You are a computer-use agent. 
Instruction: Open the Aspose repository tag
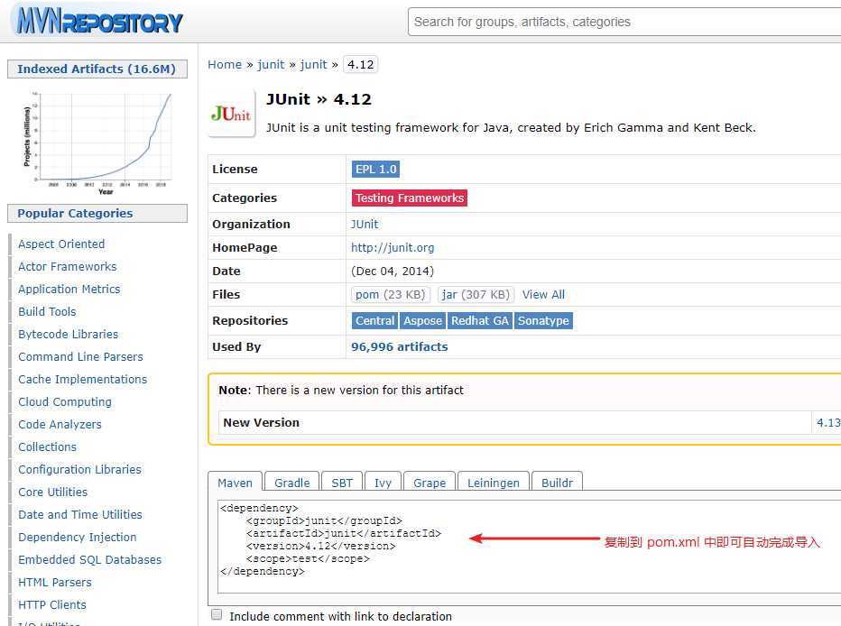pos(422,320)
